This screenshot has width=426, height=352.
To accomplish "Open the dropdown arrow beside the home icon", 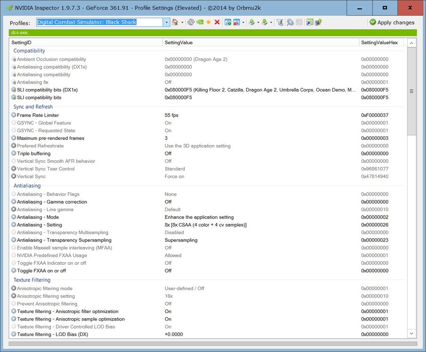I will tap(182, 23).
